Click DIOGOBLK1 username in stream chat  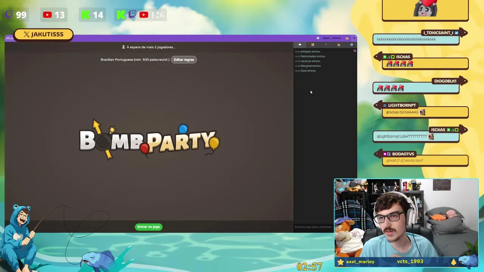[x=445, y=81]
